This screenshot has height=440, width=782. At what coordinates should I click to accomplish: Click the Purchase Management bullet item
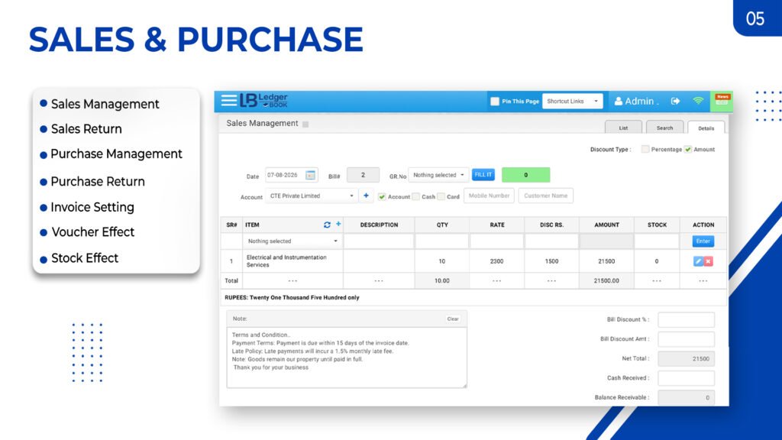(116, 154)
